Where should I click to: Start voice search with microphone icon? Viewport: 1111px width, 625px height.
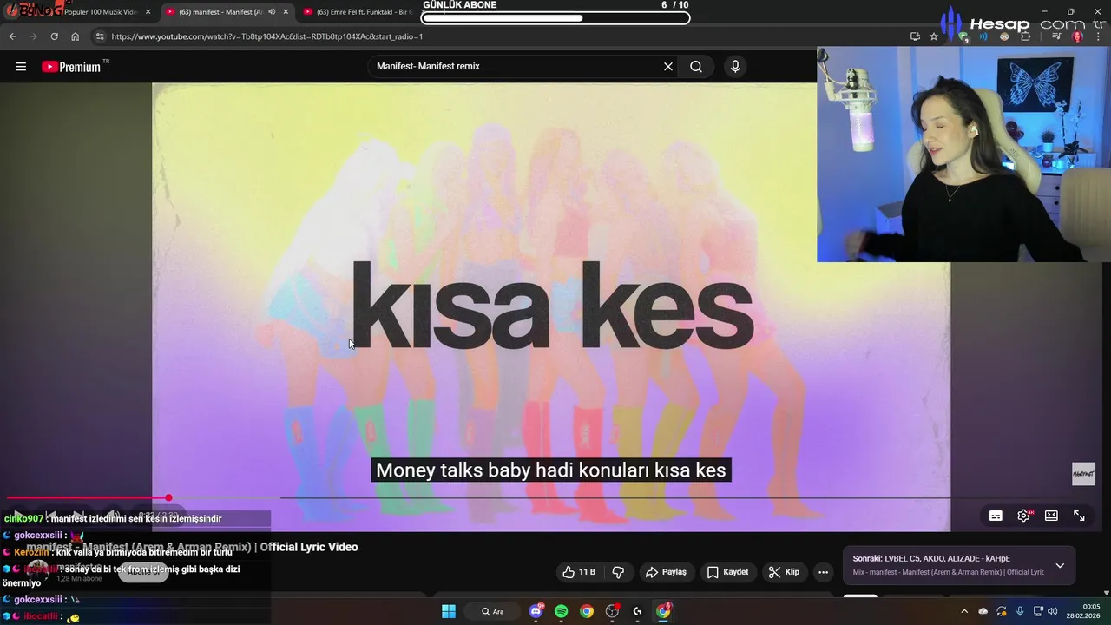[x=735, y=67]
